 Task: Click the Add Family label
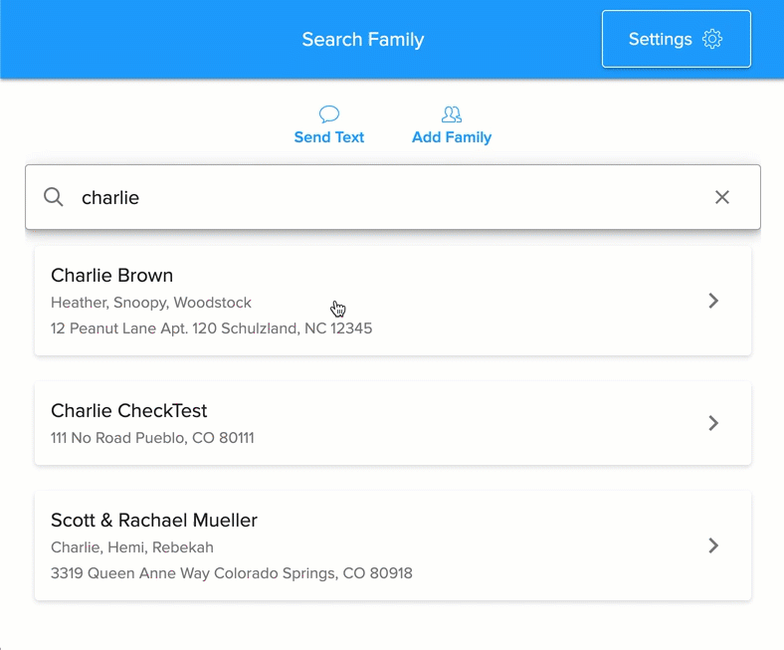point(452,137)
